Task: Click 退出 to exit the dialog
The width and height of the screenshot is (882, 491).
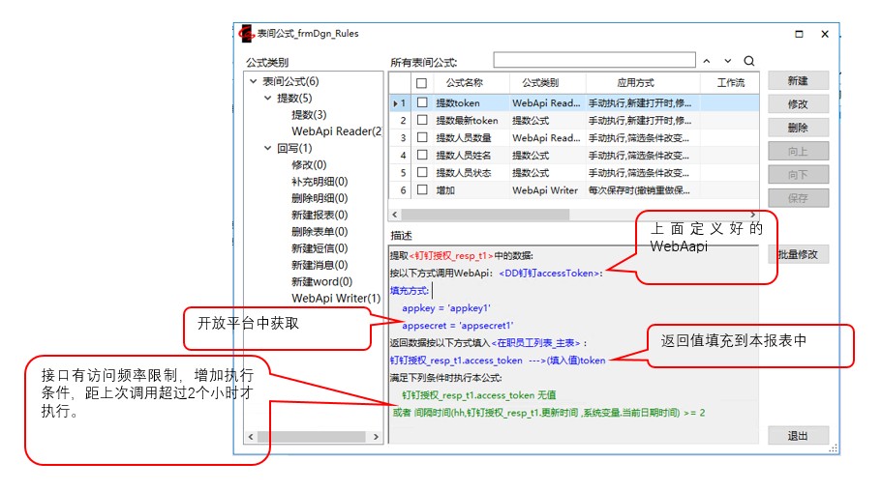Action: (798, 436)
